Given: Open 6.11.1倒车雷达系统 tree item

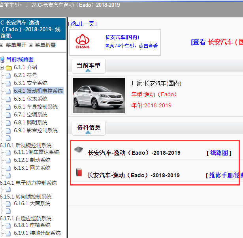Looking at the screenshot, I should [x=36, y=152].
